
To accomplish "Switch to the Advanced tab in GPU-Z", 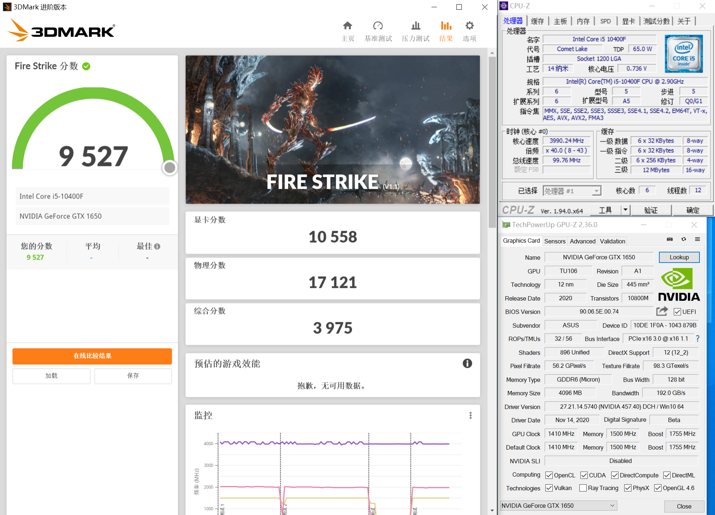I will [x=582, y=241].
